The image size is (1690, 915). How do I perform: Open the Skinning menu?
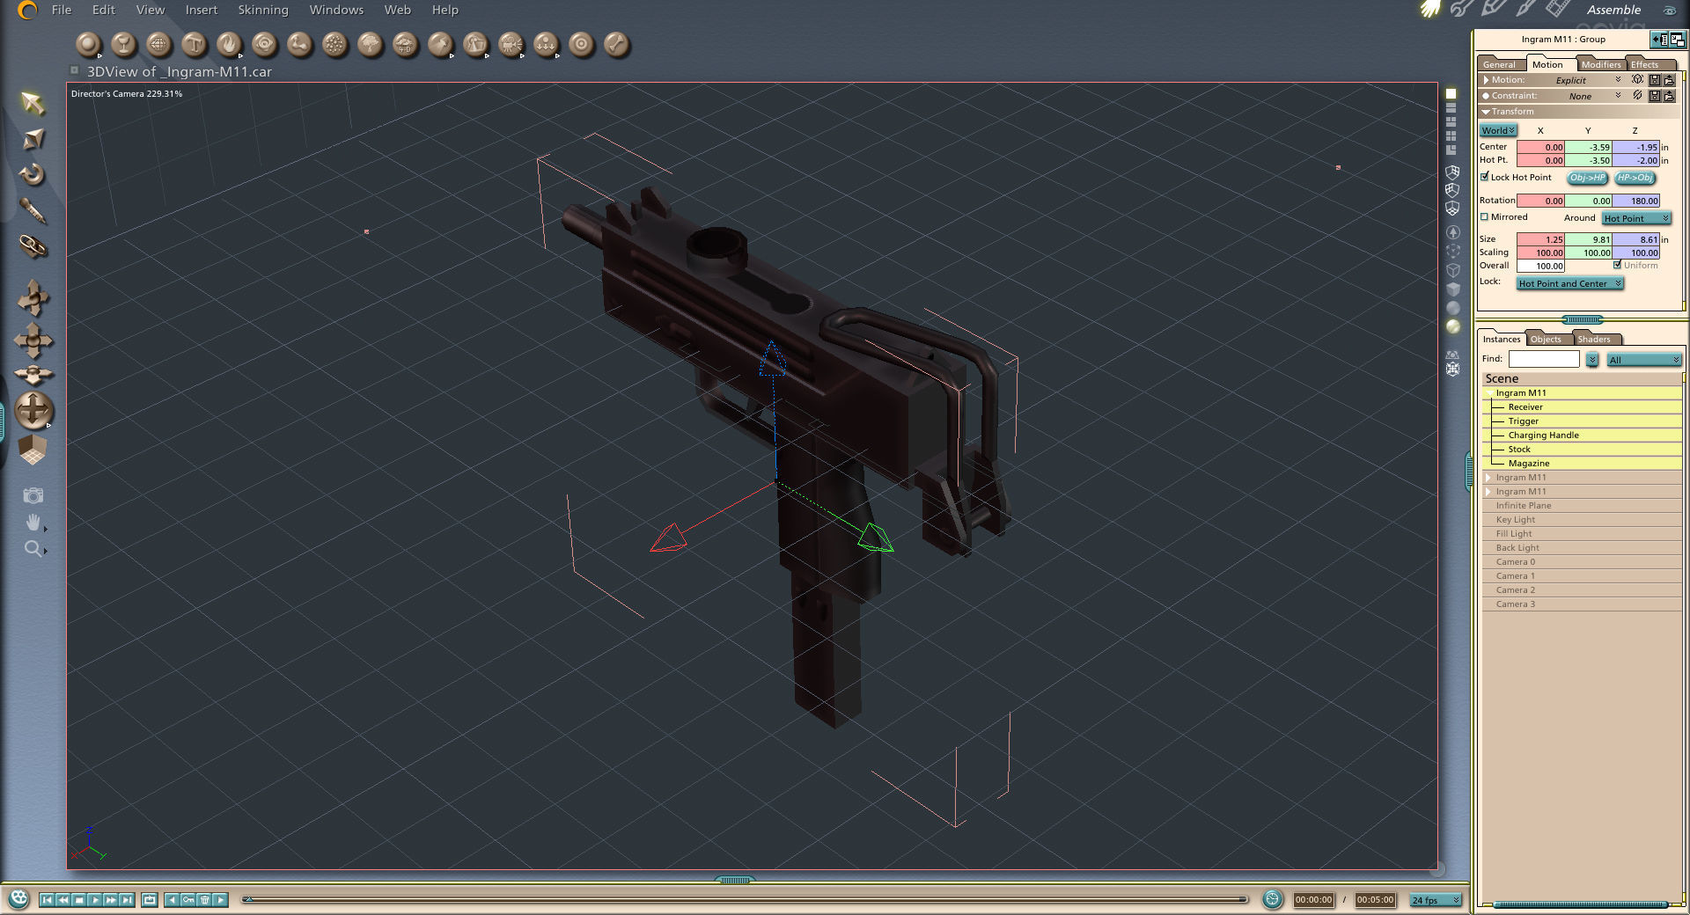263,10
